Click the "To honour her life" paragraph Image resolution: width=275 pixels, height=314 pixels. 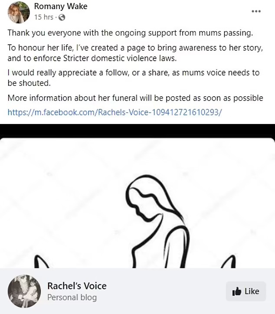pyautogui.click(x=135, y=52)
